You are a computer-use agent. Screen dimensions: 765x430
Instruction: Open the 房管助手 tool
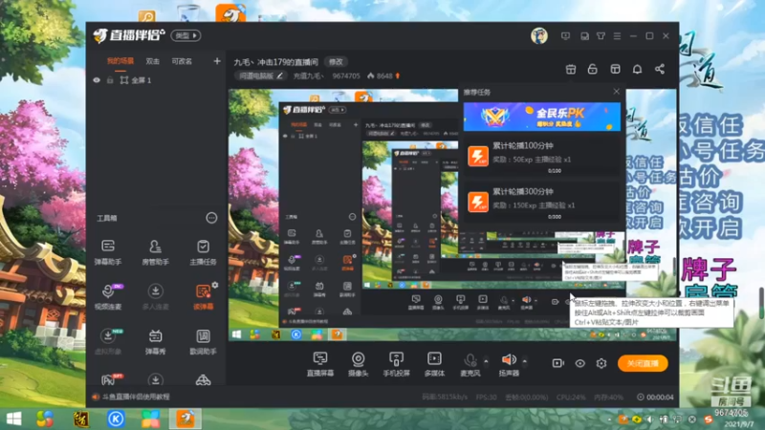coord(155,252)
